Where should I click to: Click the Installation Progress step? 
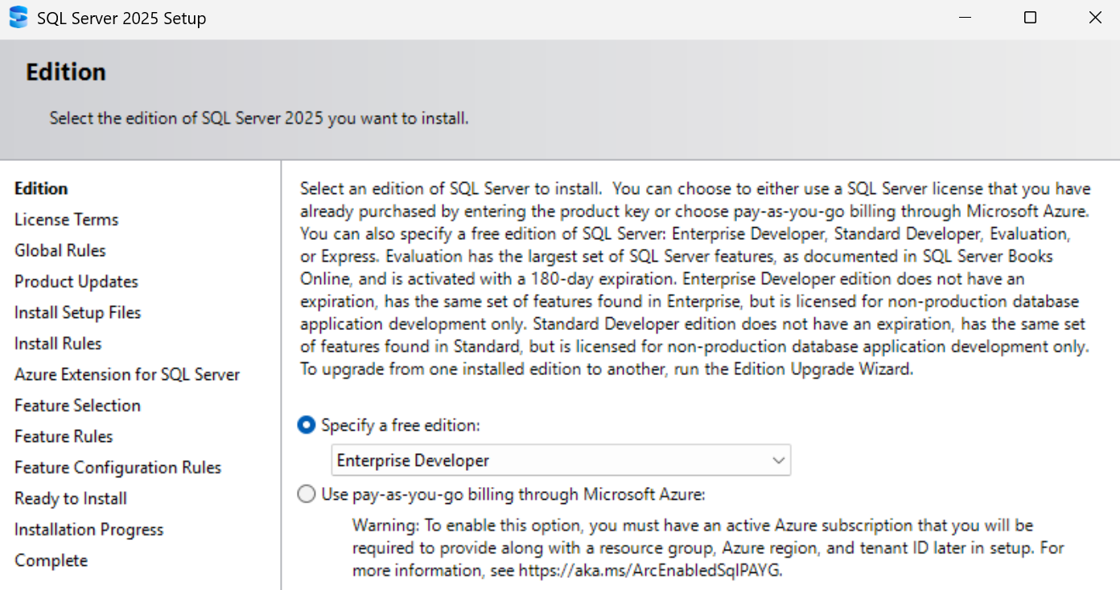(x=89, y=530)
